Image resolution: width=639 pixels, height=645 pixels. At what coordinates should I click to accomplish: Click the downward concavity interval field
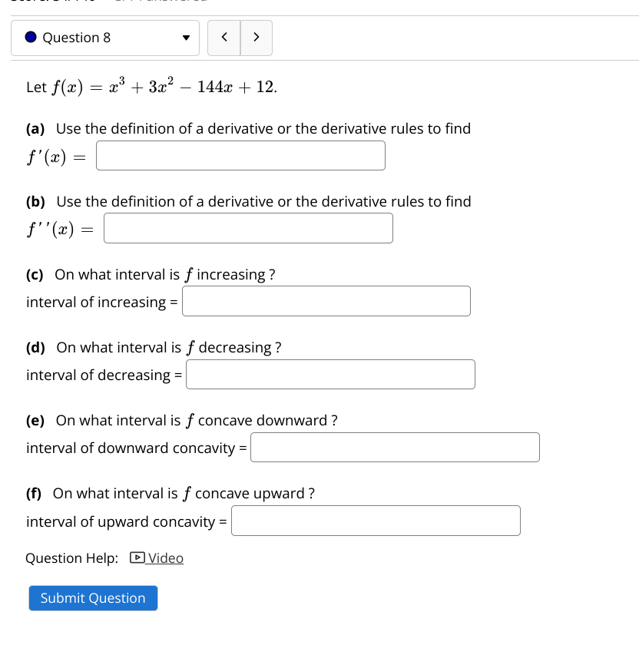tap(395, 447)
